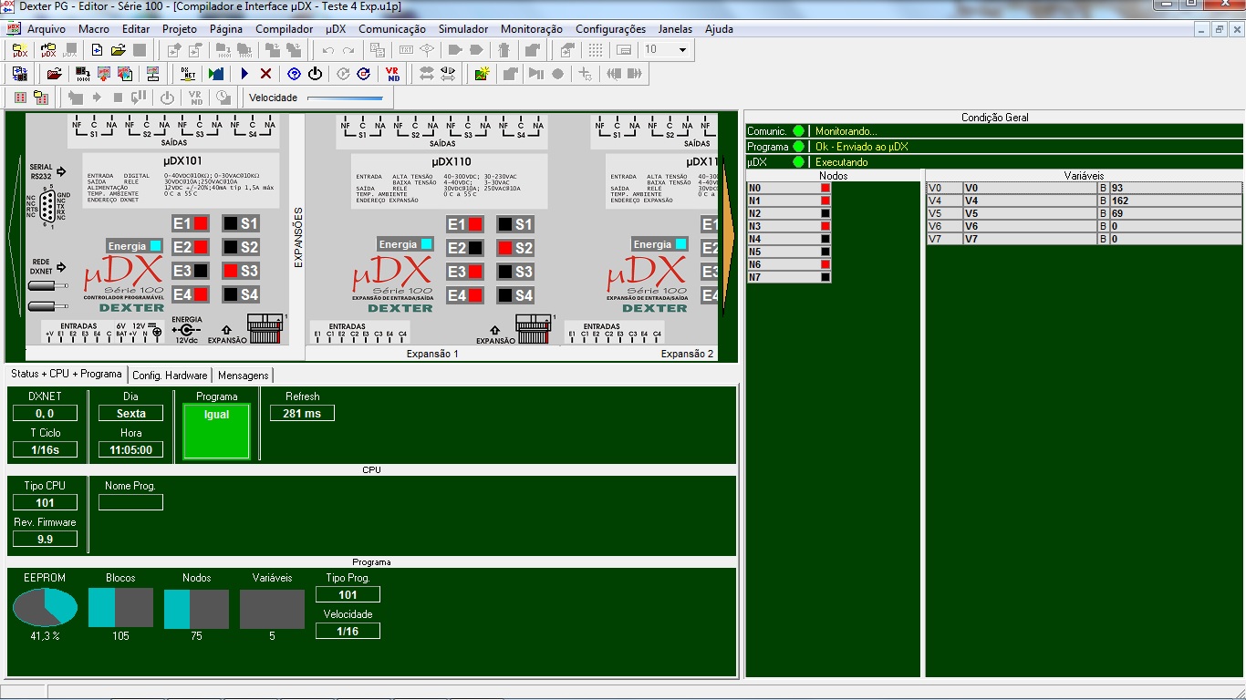Click the variable V0 value 93
The width and height of the screenshot is (1246, 700).
click(1176, 188)
